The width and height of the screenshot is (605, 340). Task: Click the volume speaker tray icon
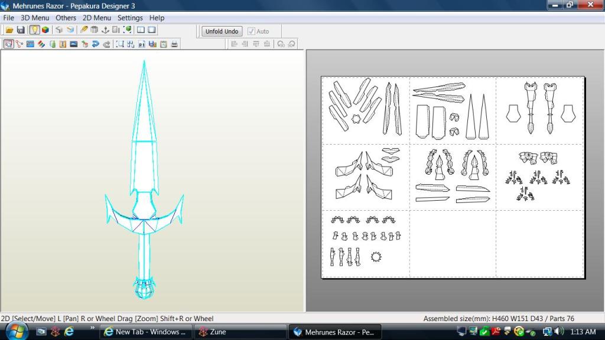(559, 332)
